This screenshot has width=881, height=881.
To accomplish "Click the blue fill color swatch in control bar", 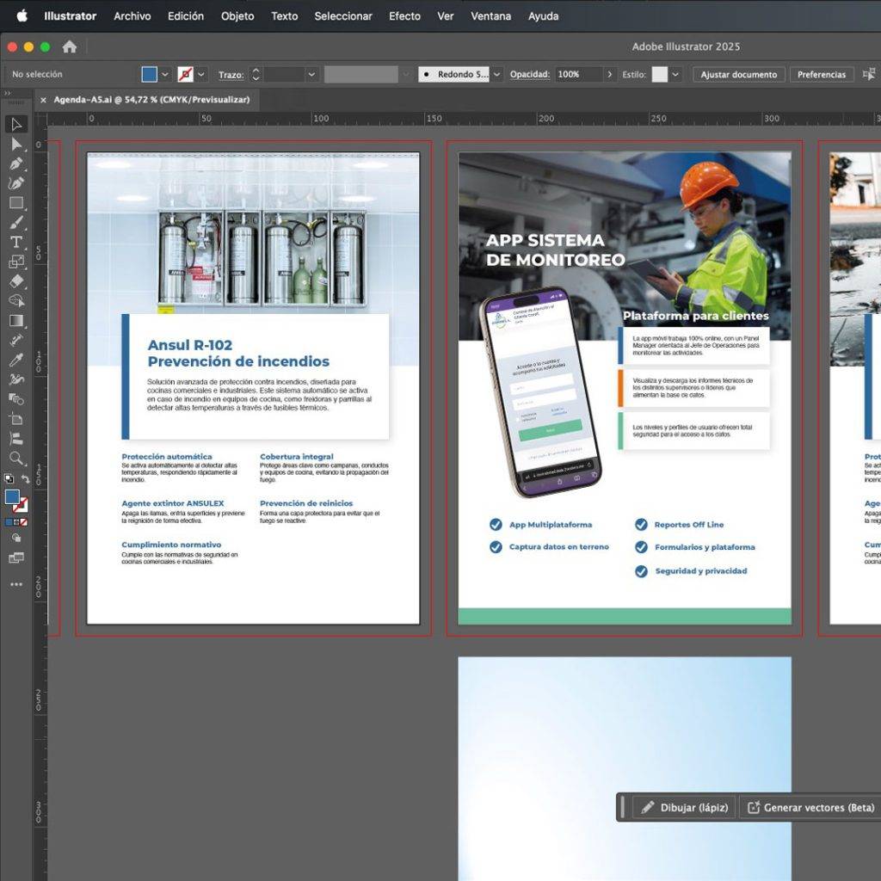I will point(150,74).
